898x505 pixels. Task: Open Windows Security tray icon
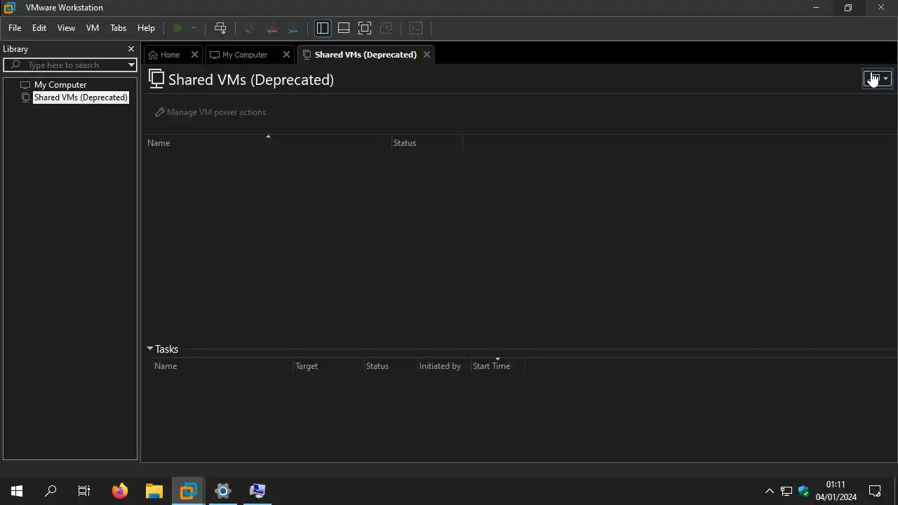click(x=803, y=491)
